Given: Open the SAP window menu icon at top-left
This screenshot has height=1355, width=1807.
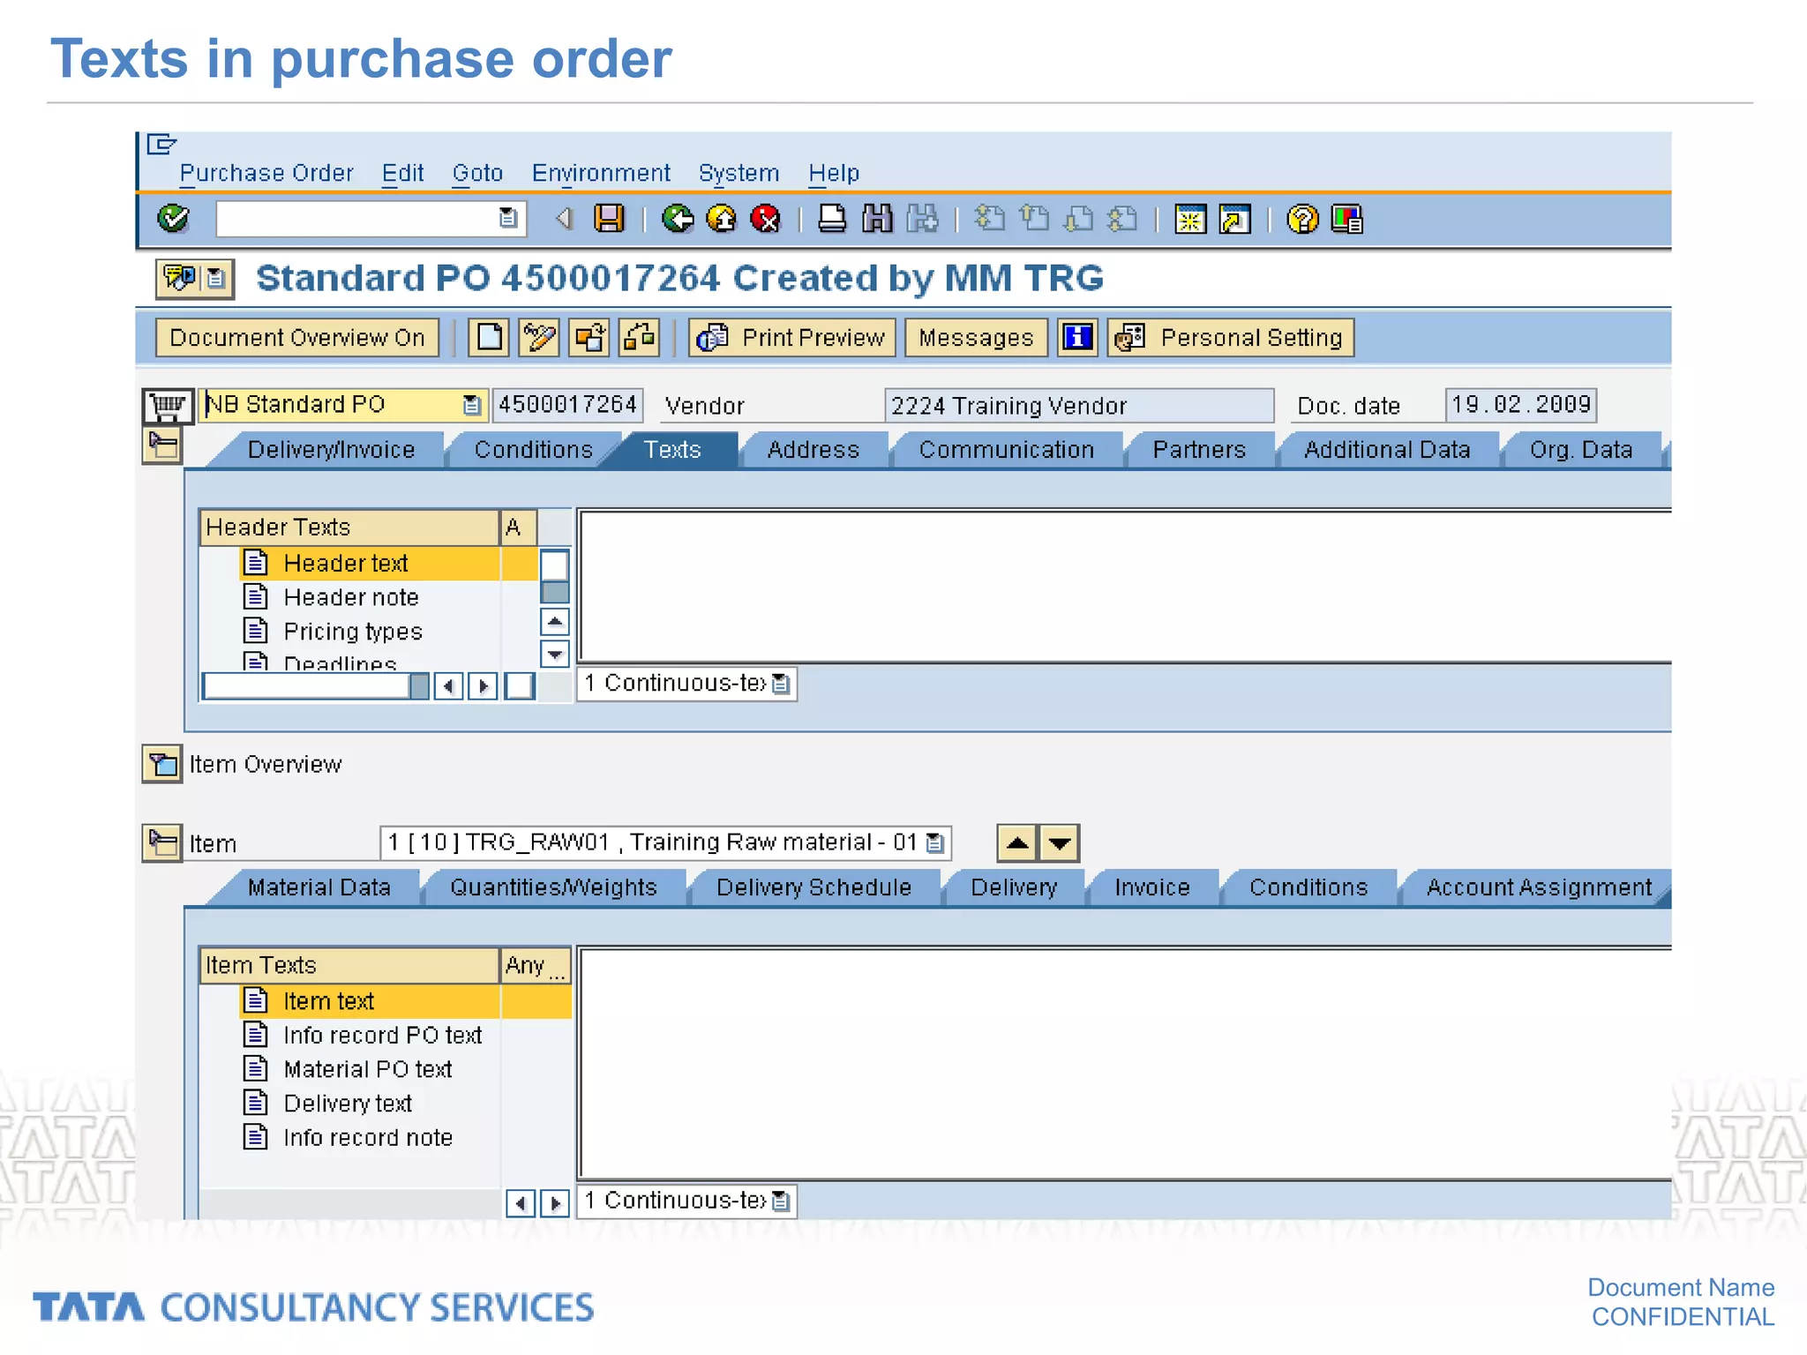Looking at the screenshot, I should (x=161, y=144).
